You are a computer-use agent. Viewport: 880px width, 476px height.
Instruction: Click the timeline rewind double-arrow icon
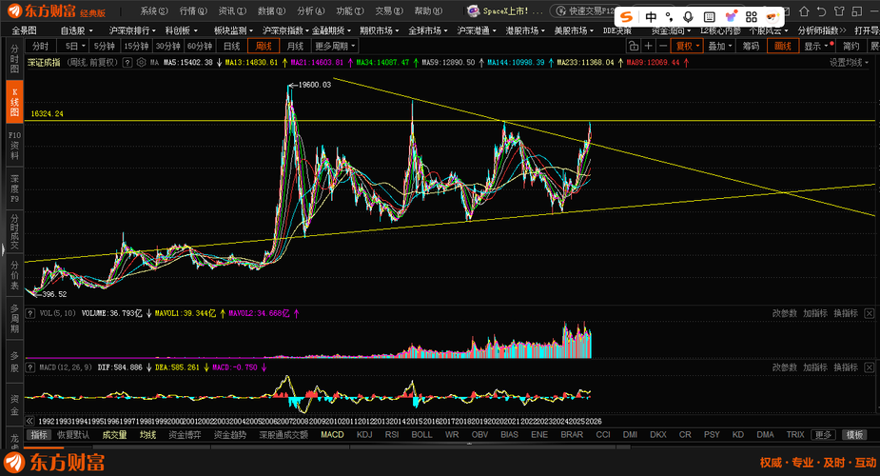(x=29, y=421)
